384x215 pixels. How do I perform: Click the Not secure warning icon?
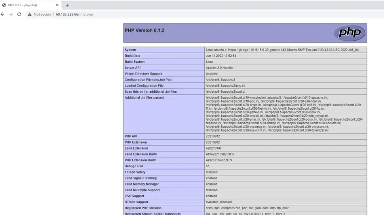pyautogui.click(x=30, y=14)
